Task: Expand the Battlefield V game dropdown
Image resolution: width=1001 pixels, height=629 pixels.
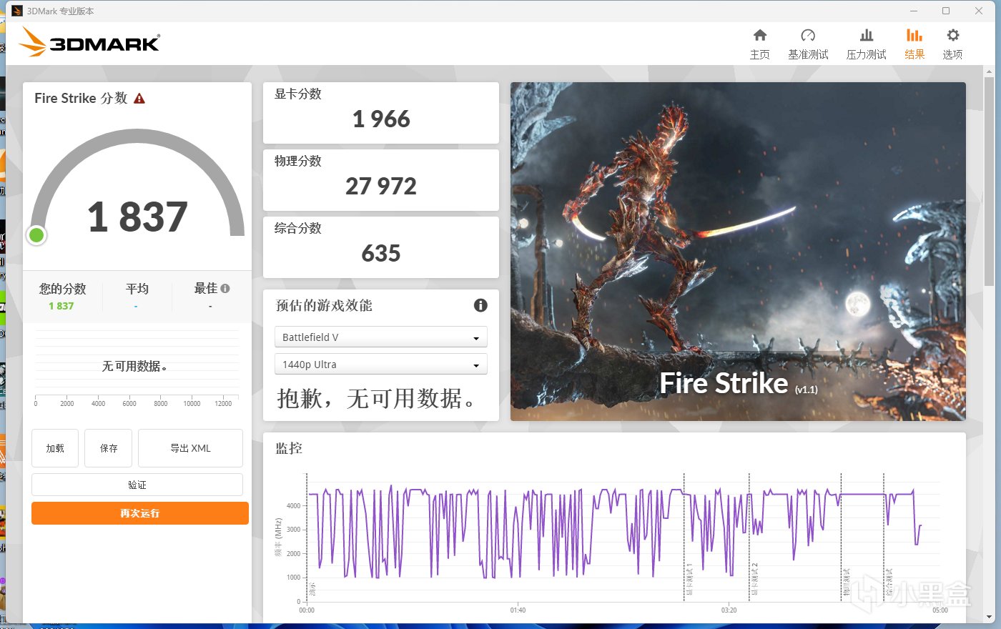Action: 381,337
